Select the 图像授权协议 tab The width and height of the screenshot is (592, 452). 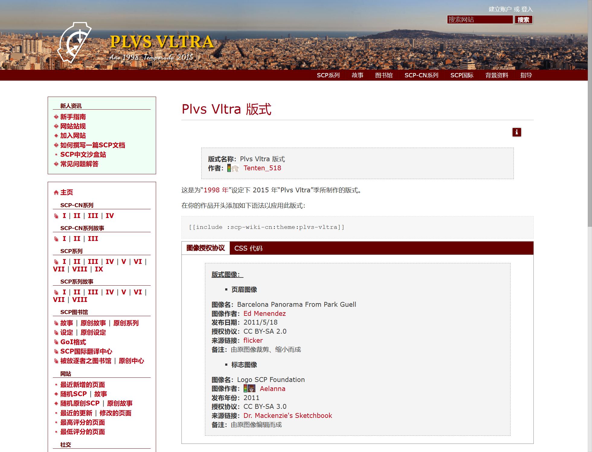pos(206,248)
